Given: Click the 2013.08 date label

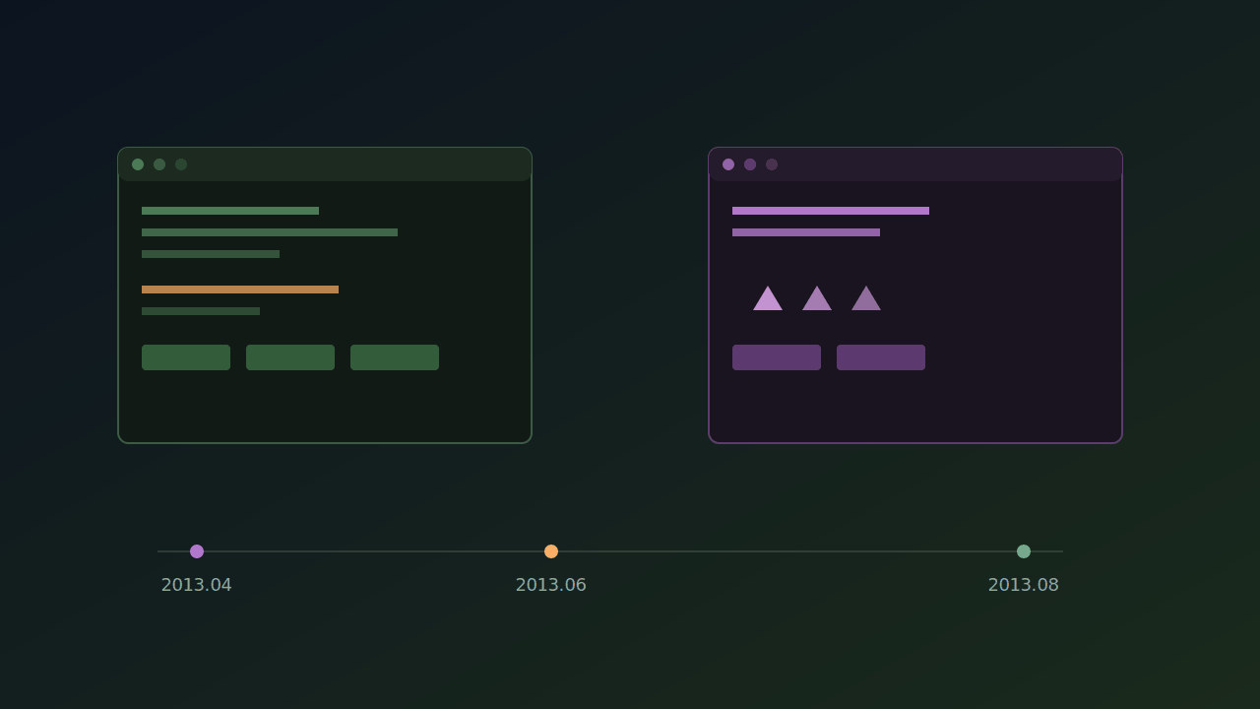Looking at the screenshot, I should pyautogui.click(x=1024, y=585).
